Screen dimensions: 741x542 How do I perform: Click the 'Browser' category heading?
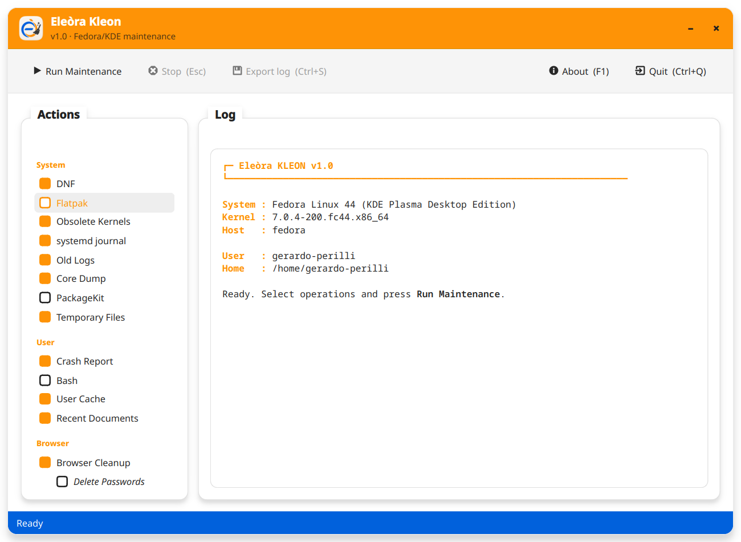tap(52, 443)
